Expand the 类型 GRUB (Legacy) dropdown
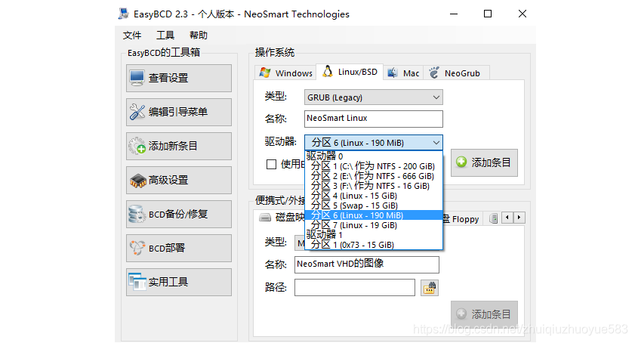635x343 pixels. point(374,97)
